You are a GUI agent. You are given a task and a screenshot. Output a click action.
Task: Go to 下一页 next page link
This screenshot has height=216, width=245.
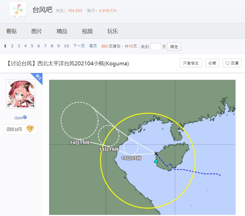pyautogui.click(x=79, y=46)
